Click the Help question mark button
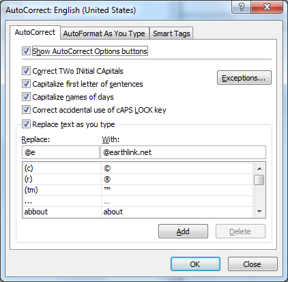This screenshot has height=282, width=288. pyautogui.click(x=241, y=7)
